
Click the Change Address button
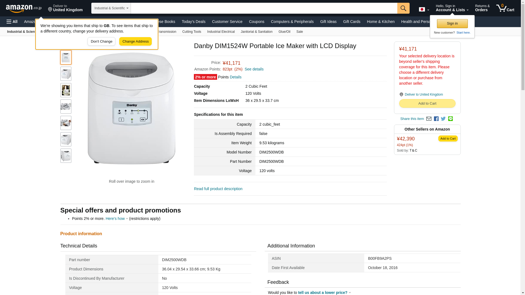tap(135, 42)
